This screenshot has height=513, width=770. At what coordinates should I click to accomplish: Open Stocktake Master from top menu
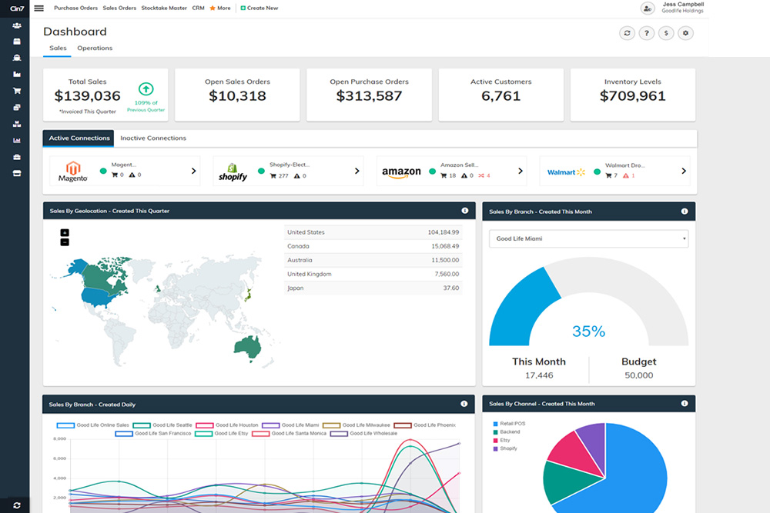tap(164, 8)
